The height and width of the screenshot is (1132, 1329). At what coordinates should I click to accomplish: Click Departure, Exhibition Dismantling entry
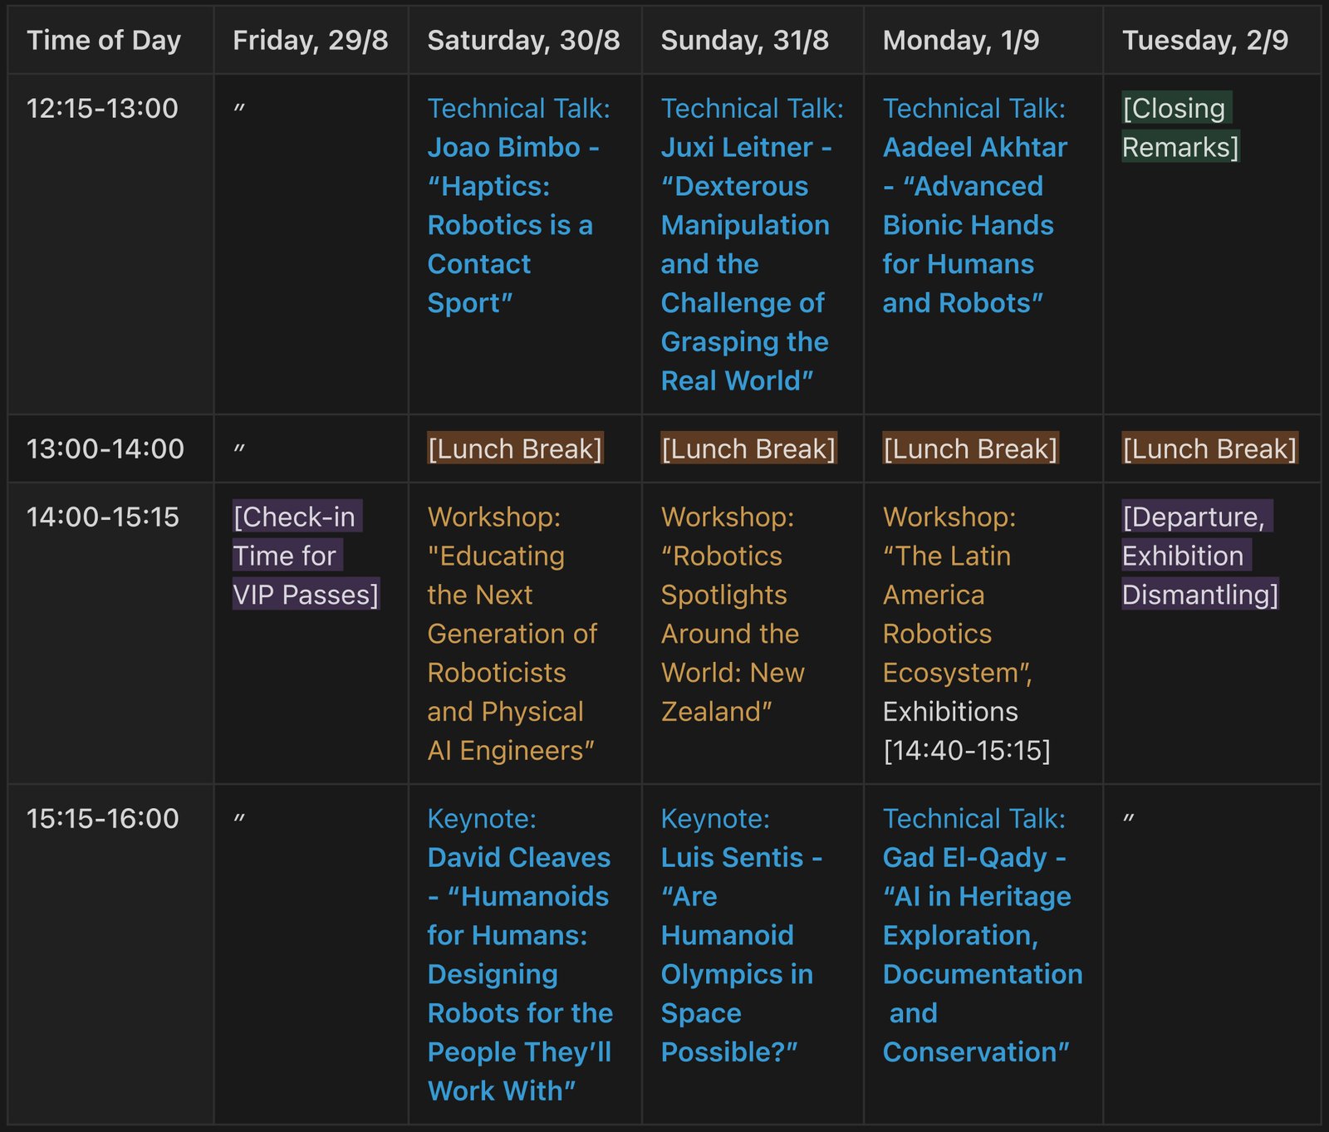click(1199, 556)
